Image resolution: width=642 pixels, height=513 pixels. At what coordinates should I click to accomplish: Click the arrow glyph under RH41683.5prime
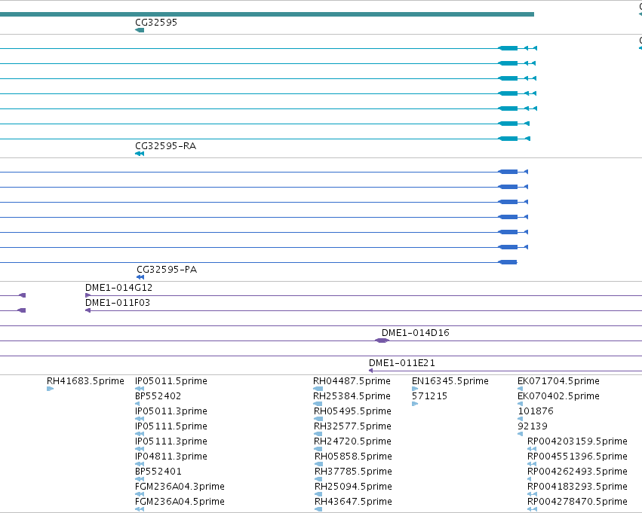50,389
